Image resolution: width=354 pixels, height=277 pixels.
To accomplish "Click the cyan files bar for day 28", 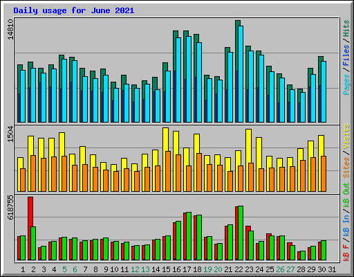I will tap(303, 107).
